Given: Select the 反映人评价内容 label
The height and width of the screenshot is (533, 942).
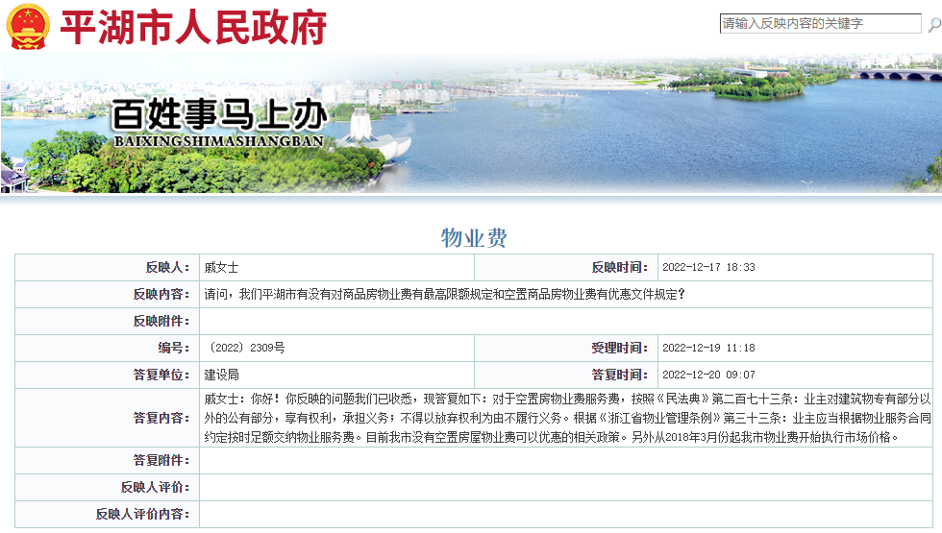Looking at the screenshot, I should (x=143, y=515).
